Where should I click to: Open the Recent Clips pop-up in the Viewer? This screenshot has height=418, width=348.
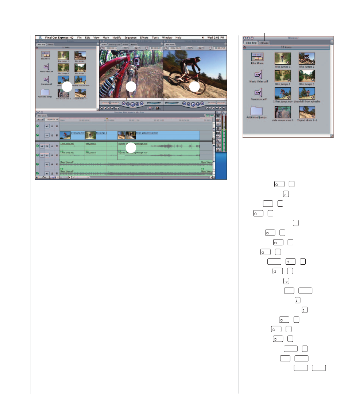click(150, 108)
